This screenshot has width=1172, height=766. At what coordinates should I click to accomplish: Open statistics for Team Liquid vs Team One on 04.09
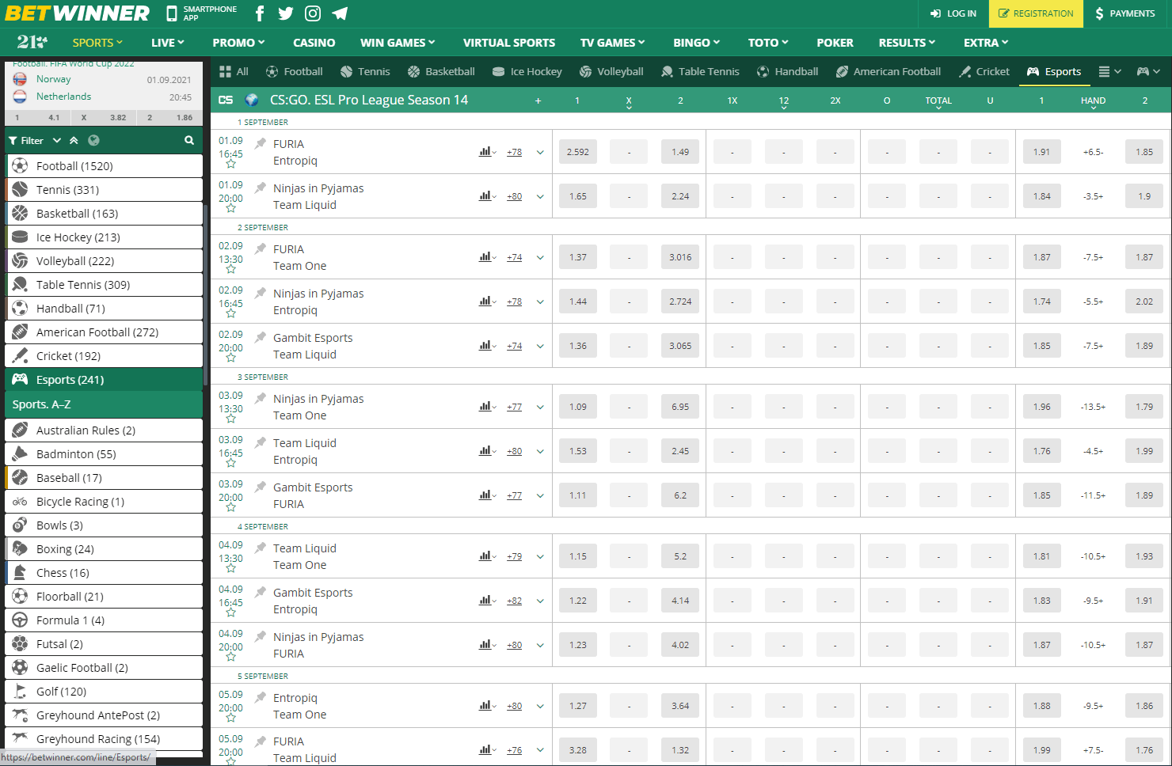(487, 556)
